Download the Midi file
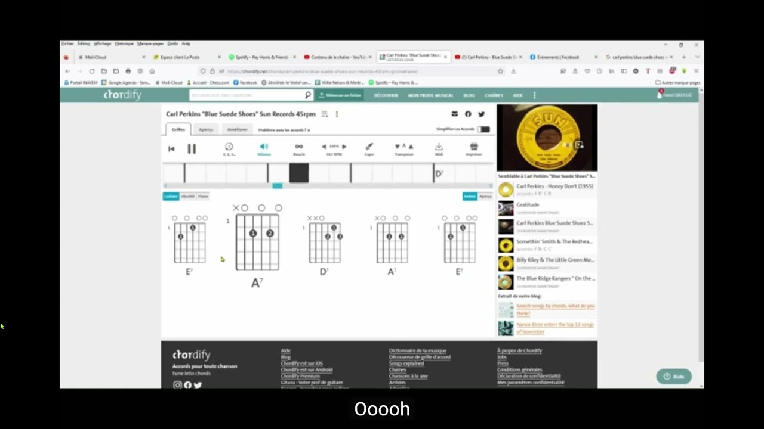 click(439, 149)
